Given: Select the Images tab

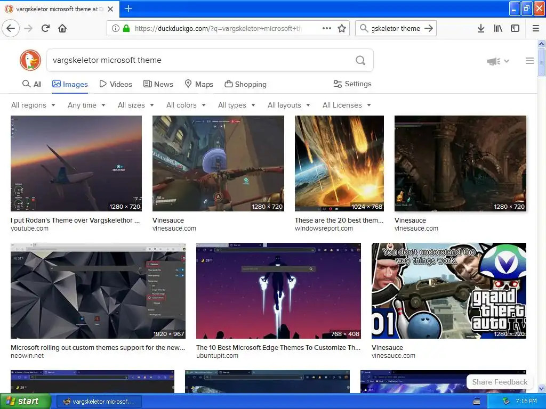Looking at the screenshot, I should (70, 84).
